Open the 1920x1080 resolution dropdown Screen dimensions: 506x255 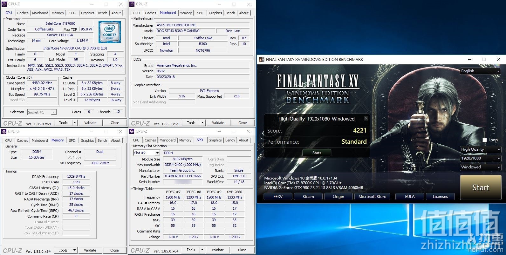[480, 158]
